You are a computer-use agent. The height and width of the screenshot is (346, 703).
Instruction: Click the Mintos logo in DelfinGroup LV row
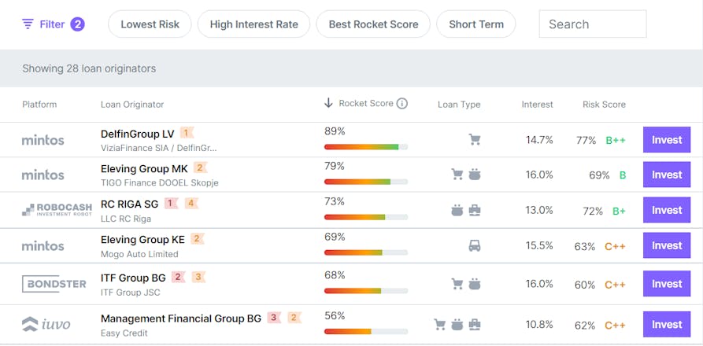point(43,140)
